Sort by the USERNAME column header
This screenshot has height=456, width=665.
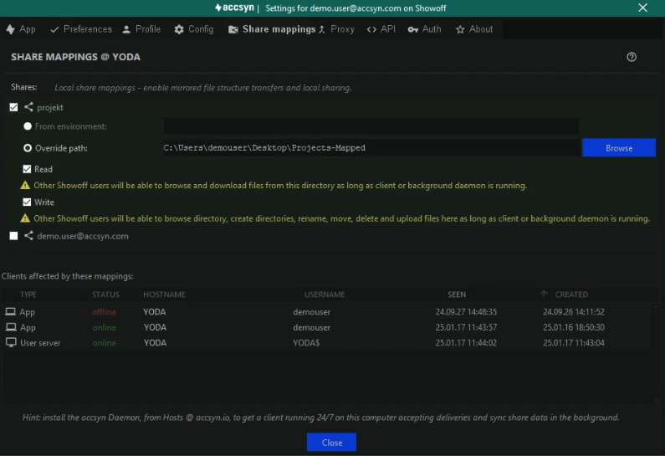(325, 295)
